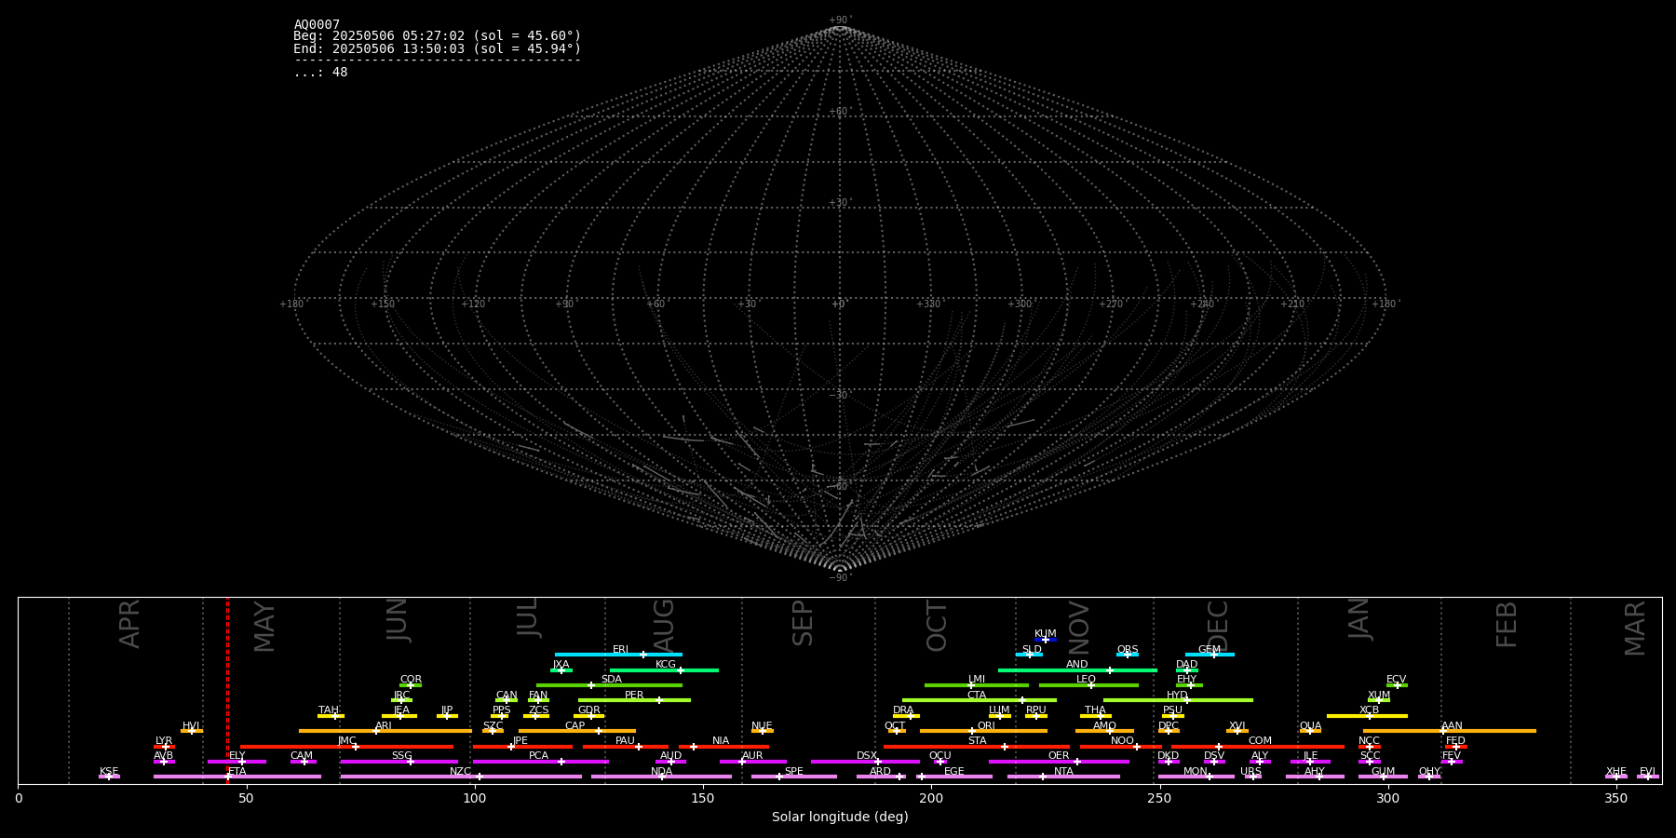Click the orange ARI activity bar

[x=385, y=731]
